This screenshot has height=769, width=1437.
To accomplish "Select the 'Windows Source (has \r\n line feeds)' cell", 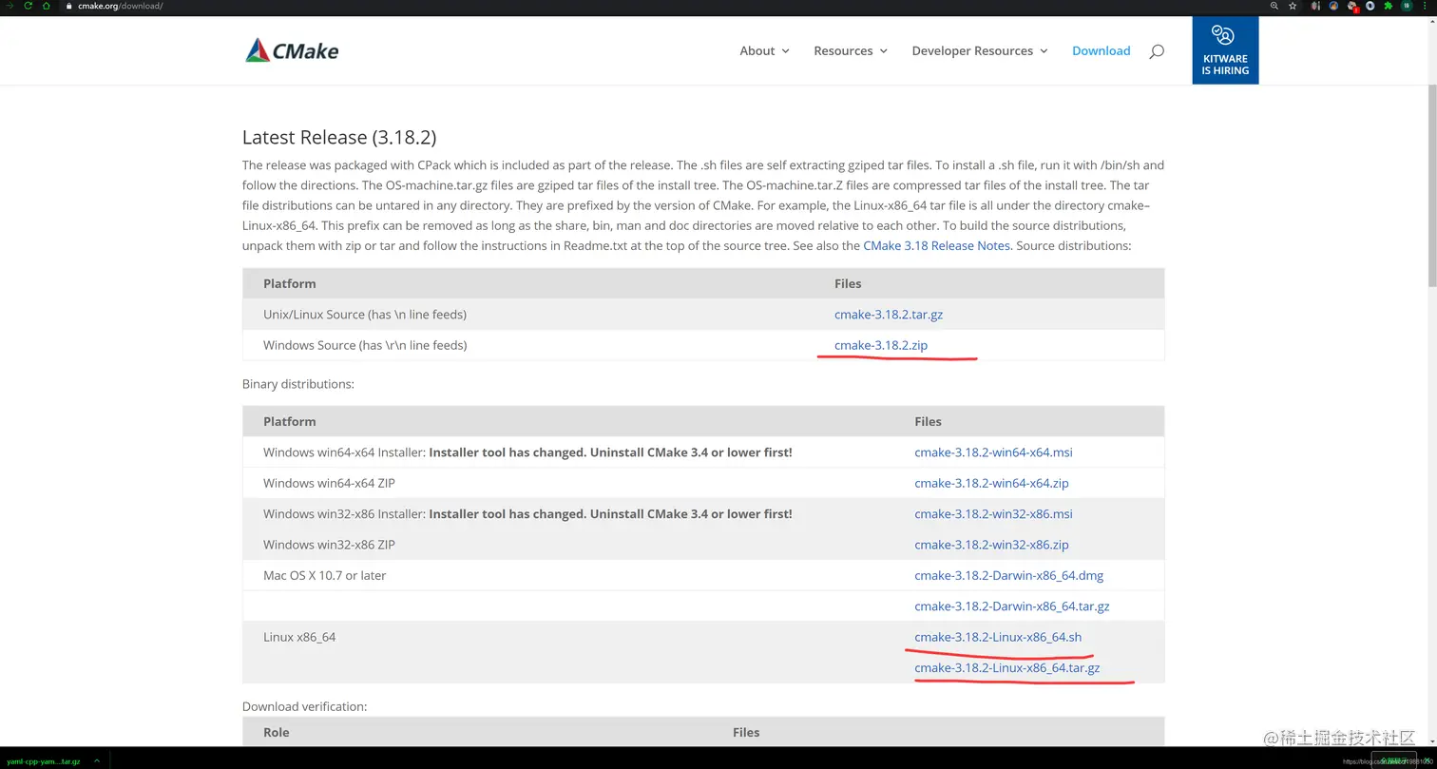I will (x=365, y=345).
